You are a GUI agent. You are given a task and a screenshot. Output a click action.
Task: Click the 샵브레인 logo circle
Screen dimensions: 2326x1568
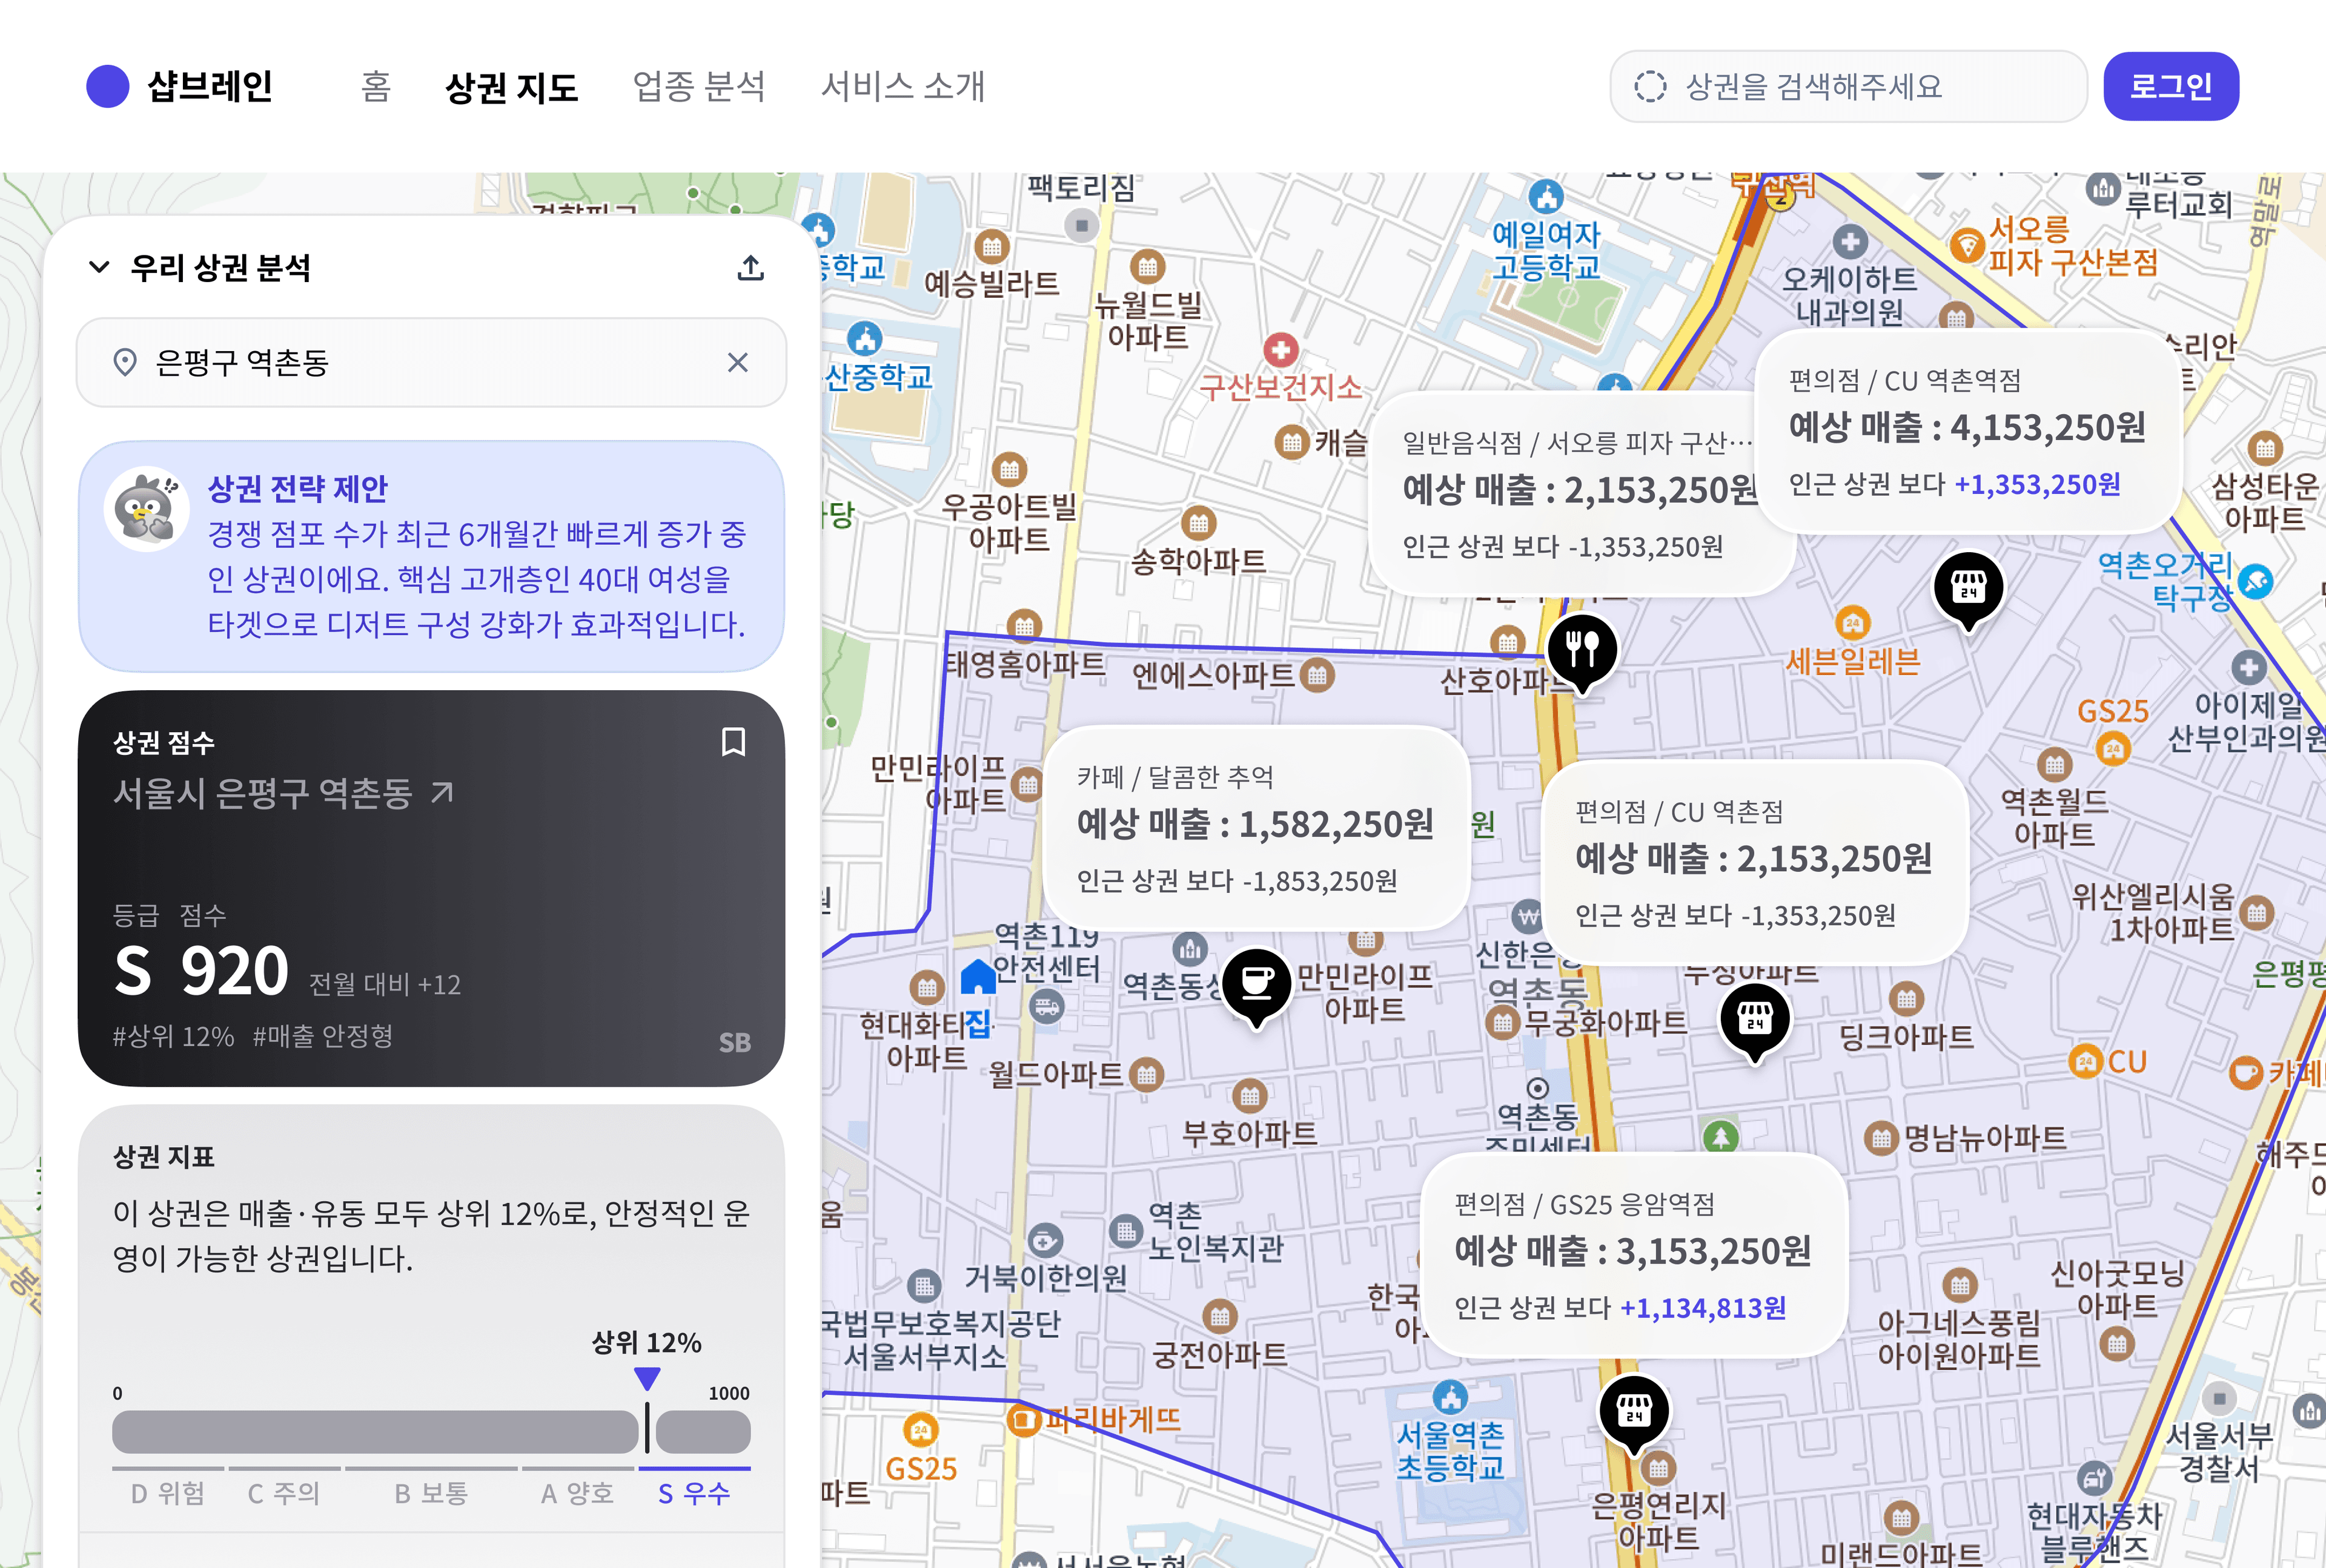pos(107,86)
